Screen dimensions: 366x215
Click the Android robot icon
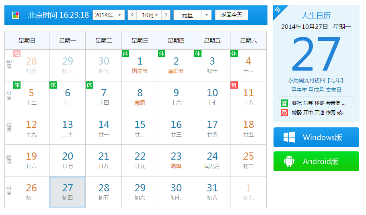289,161
